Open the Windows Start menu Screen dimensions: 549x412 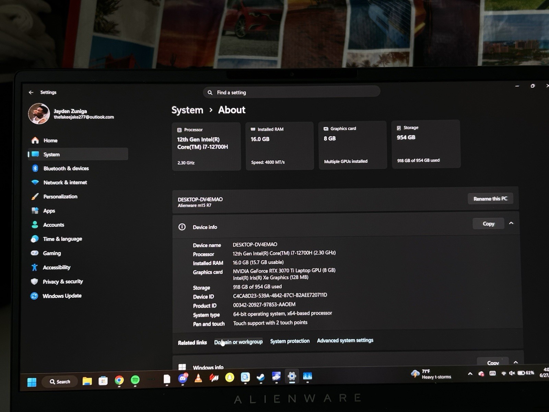32,382
